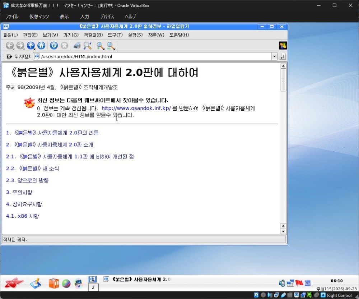Mute sound via taskbar speaker icon

[x=282, y=284]
